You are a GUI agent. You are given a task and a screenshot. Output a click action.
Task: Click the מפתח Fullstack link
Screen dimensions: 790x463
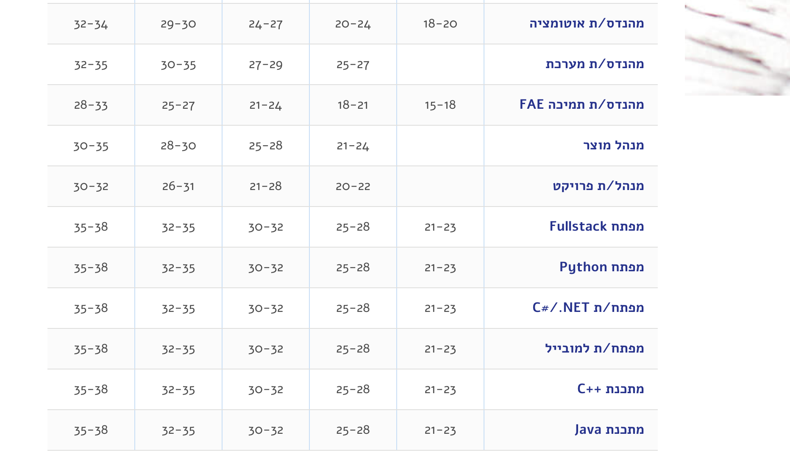[x=596, y=226]
